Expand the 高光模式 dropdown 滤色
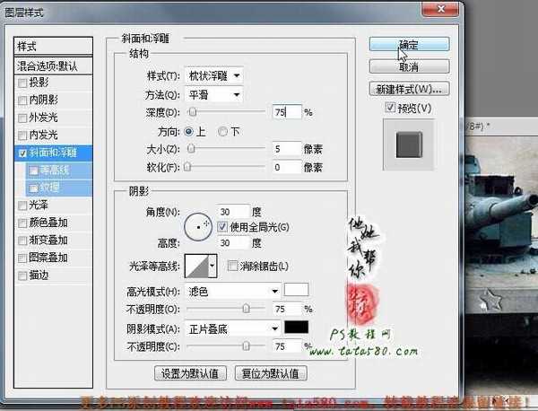The image size is (538, 411). tap(231, 291)
